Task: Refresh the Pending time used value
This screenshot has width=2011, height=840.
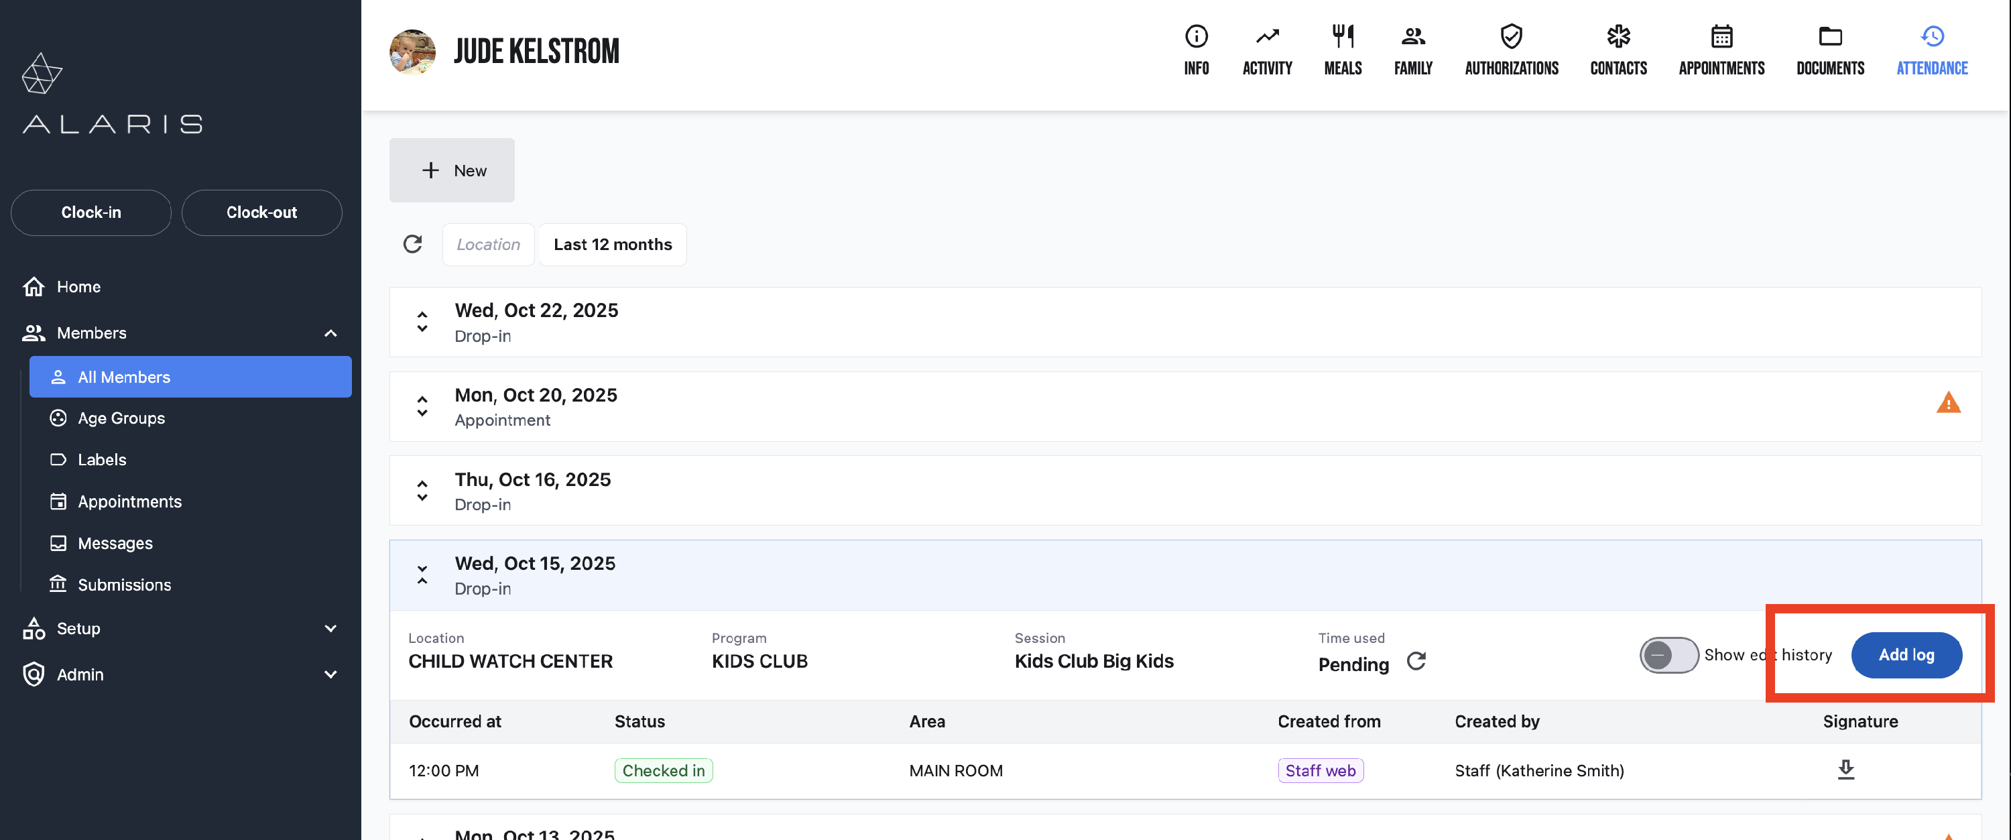Action: [x=1416, y=662]
